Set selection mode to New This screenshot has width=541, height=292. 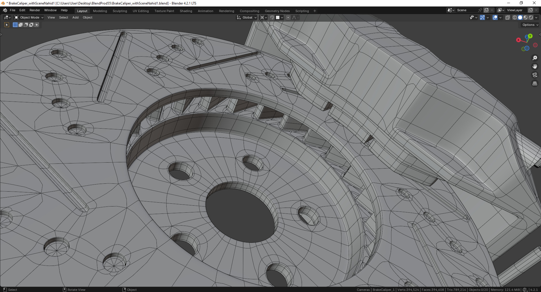(15, 25)
